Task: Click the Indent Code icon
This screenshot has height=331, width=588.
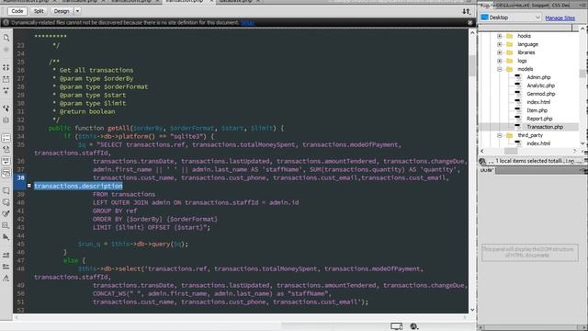Action: click(6, 255)
